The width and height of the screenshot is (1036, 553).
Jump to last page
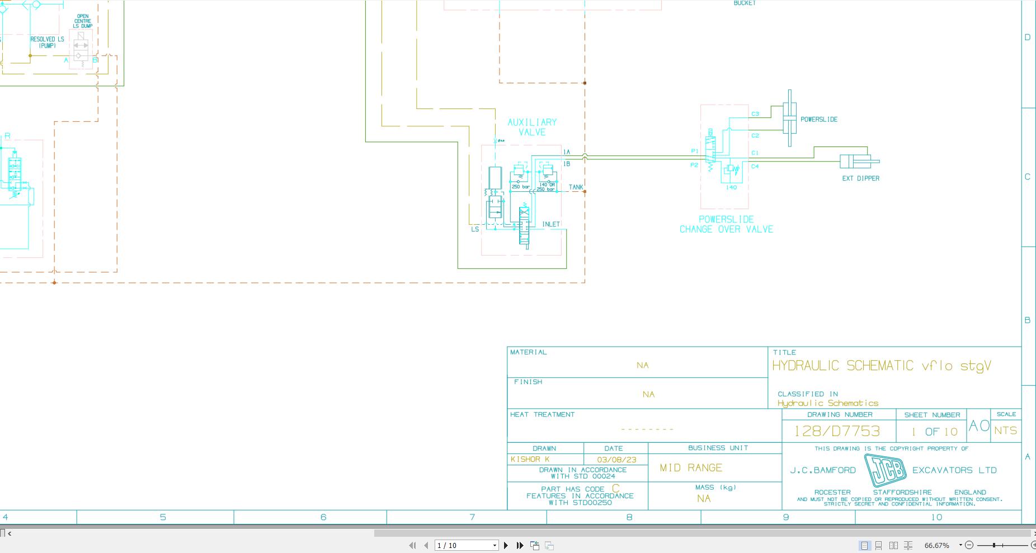[520, 545]
